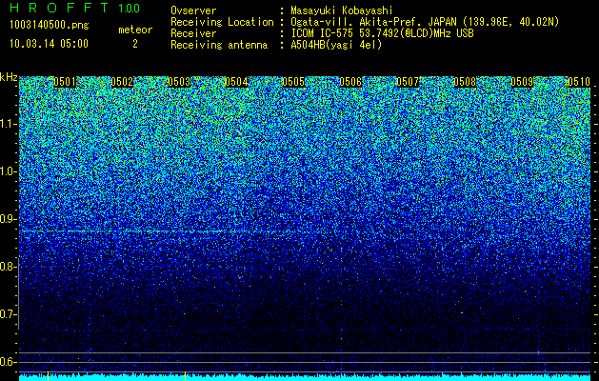Screen dimensions: 599x381
Task: Click the 0509 time marker
Action: tap(522, 82)
